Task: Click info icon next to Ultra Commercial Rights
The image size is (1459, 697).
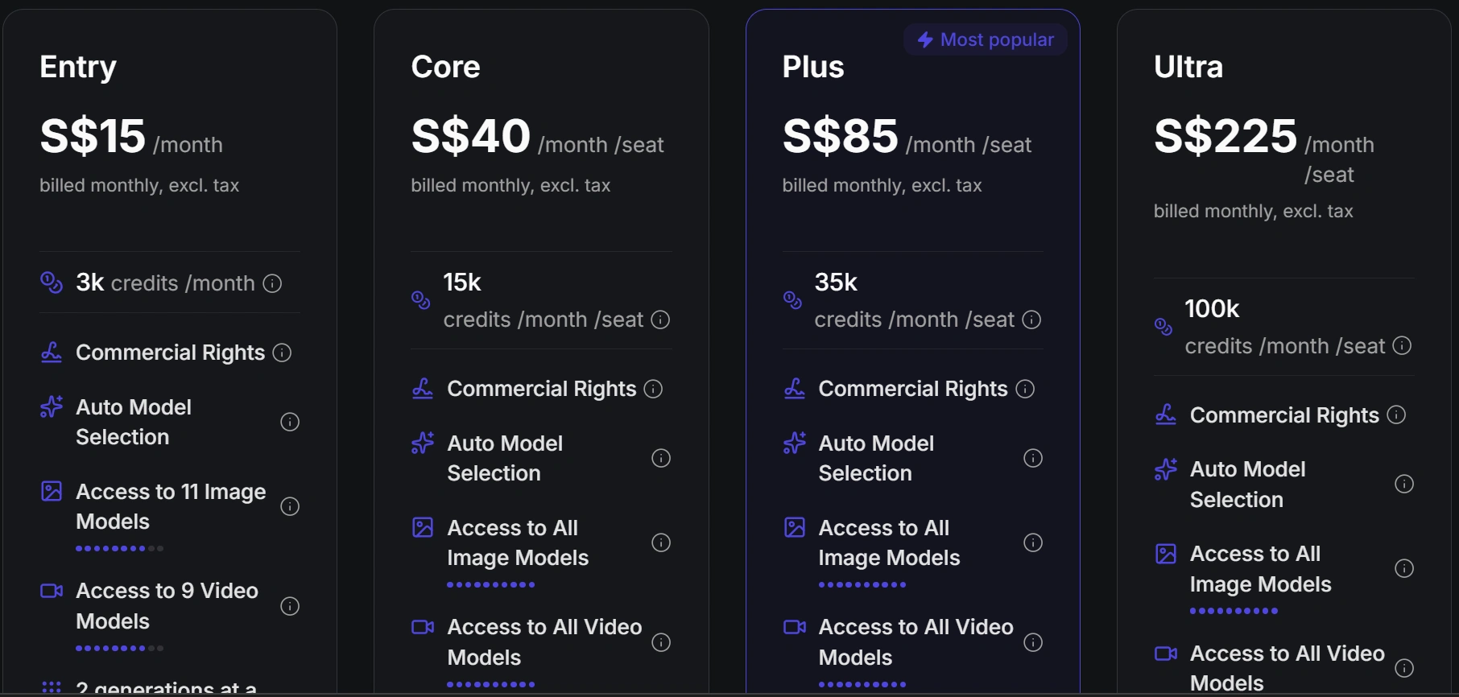Action: point(1397,414)
